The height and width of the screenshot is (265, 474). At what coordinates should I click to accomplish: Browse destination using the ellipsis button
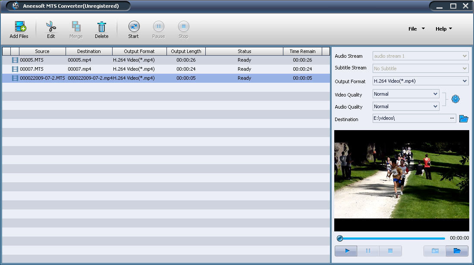click(452, 118)
